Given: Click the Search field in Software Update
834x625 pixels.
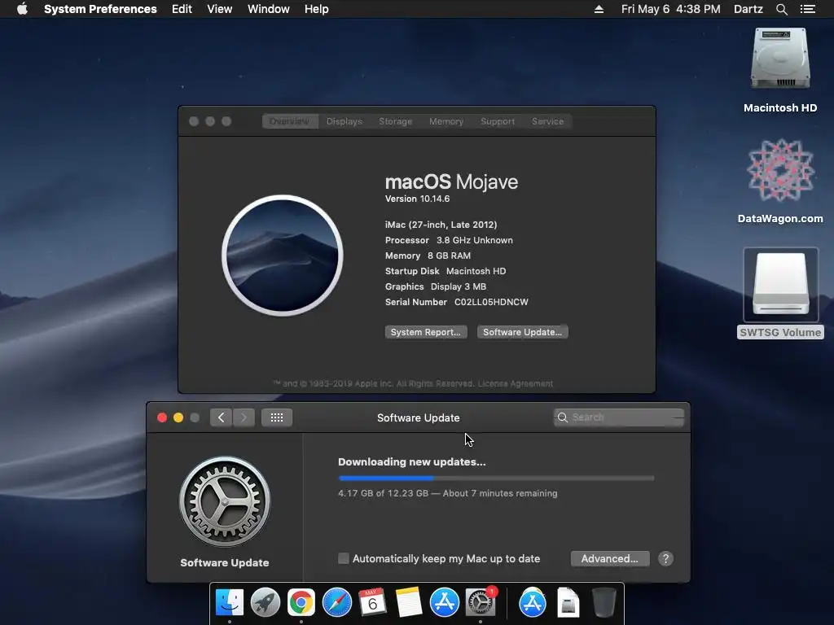Looking at the screenshot, I should click(x=619, y=417).
